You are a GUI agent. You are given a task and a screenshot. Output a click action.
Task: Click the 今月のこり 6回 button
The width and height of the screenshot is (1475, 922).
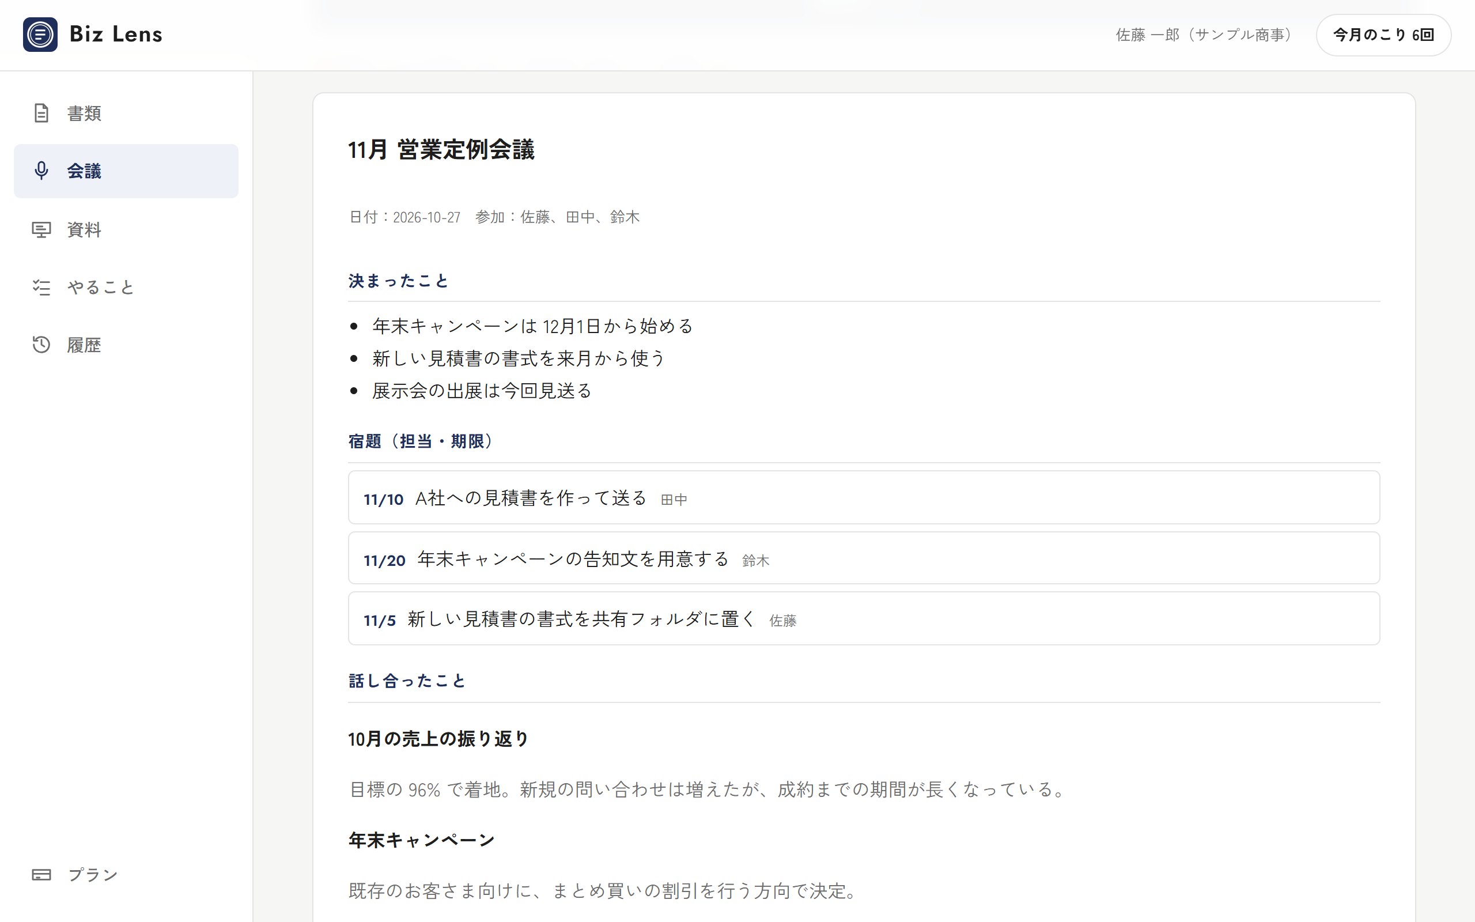[1383, 35]
